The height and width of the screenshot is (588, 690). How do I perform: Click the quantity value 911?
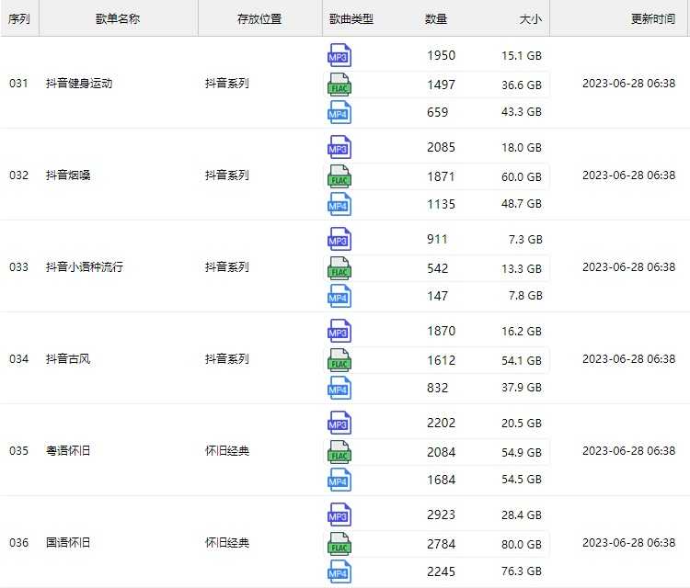coord(437,239)
